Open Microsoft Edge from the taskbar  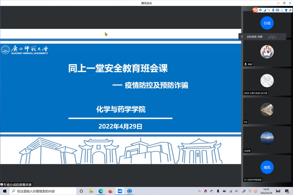(x=101, y=191)
